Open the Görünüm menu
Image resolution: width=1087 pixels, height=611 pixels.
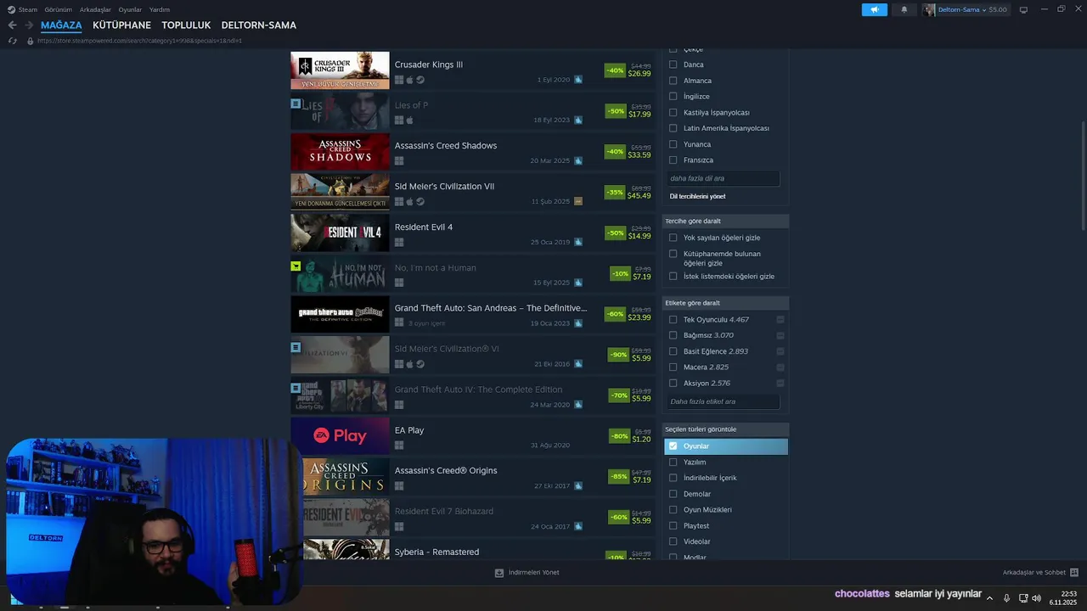(x=58, y=9)
